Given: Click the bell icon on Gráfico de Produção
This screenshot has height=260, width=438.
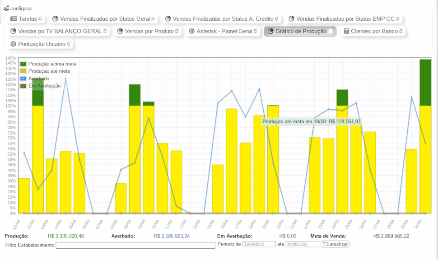Looking at the screenshot, I should pyautogui.click(x=331, y=31).
